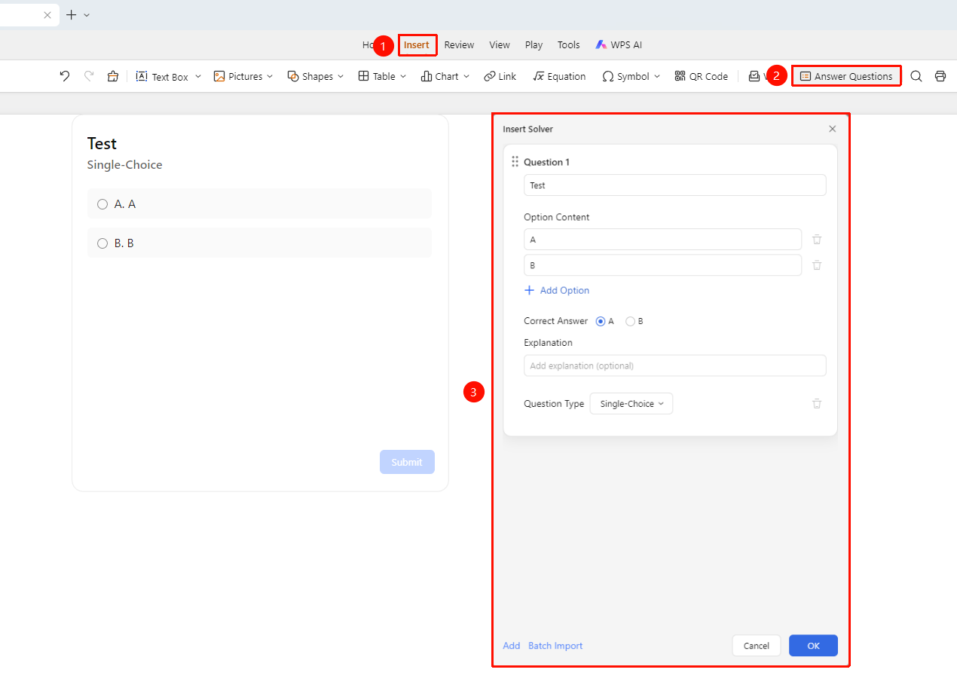Screen dimensions: 957x691
Task: Close the Insert Solver dialog
Action: 833,129
